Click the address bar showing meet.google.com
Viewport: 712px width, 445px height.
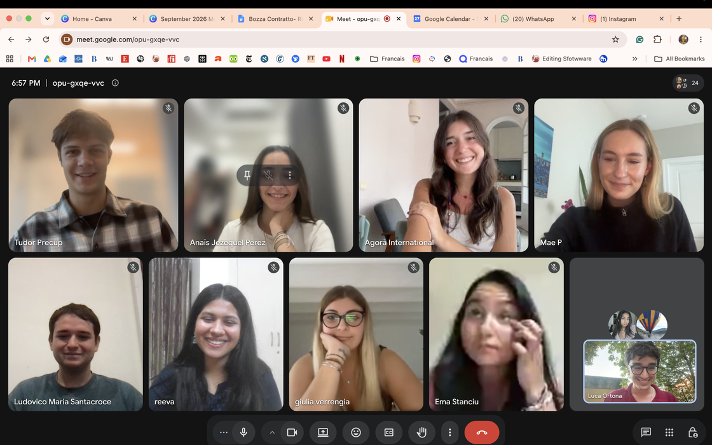pyautogui.click(x=343, y=39)
